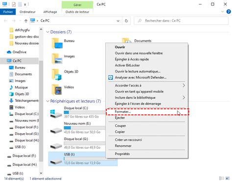This screenshot has height=182, width=232.
Task: Open the Outils de lecteur tab
Action: pos(77,12)
